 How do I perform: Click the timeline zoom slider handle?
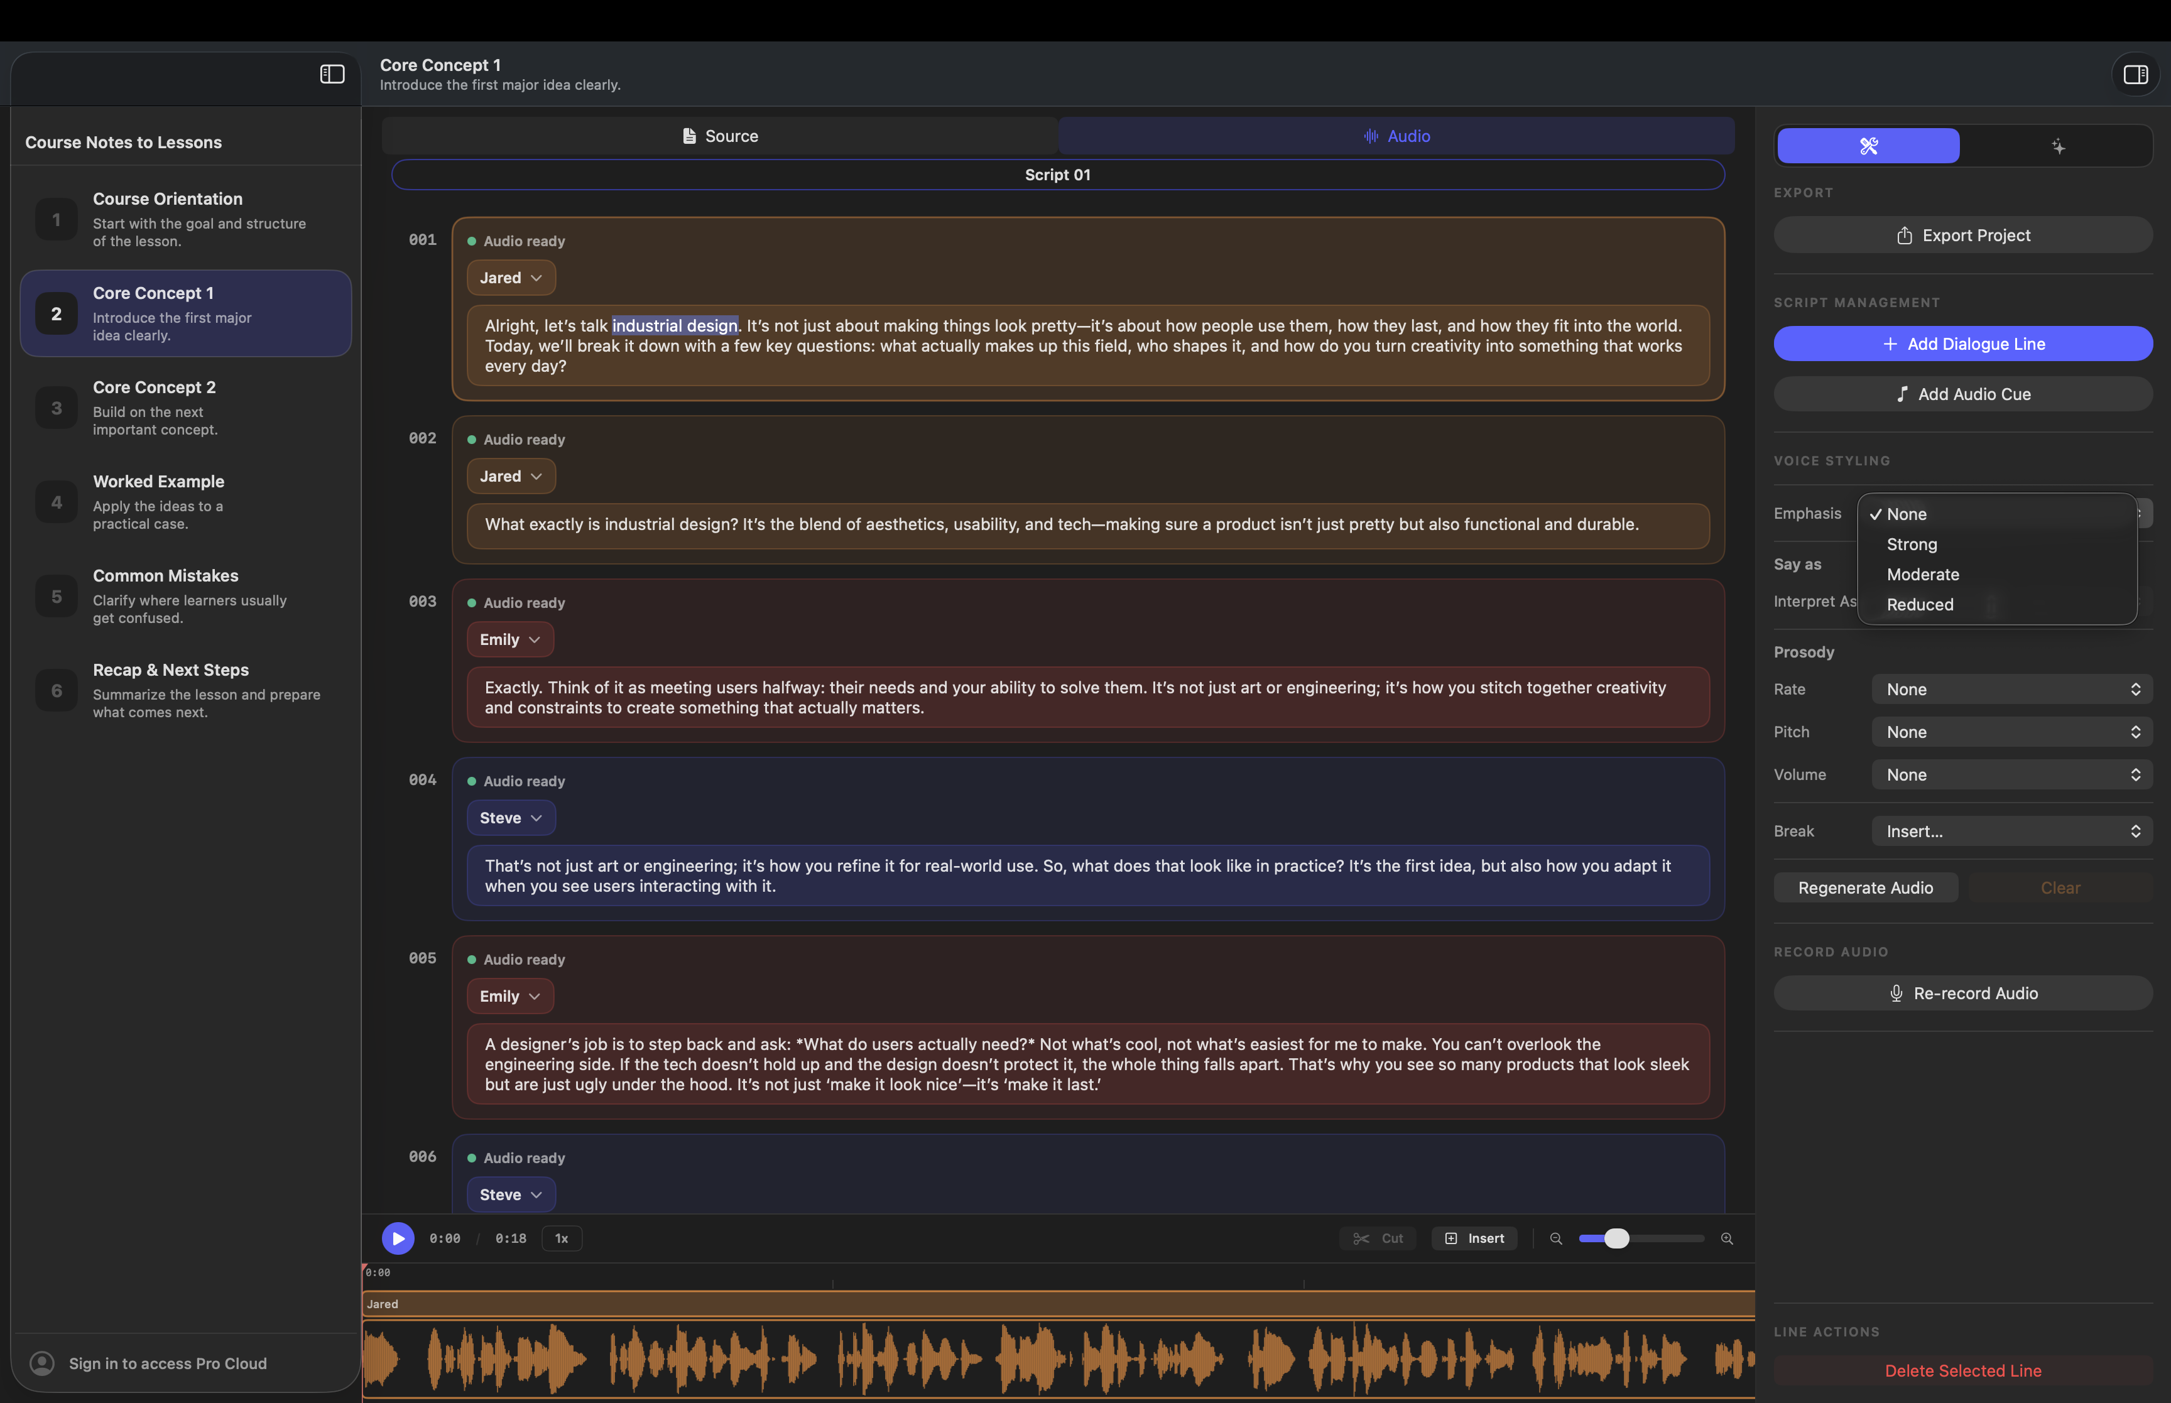[1616, 1238]
